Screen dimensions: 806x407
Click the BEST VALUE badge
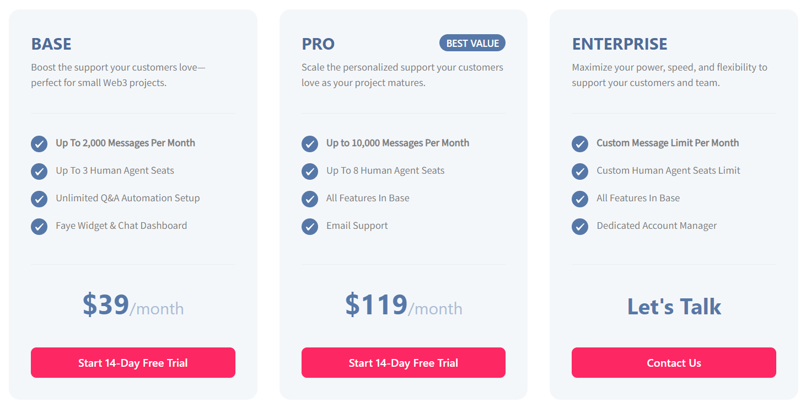[472, 43]
